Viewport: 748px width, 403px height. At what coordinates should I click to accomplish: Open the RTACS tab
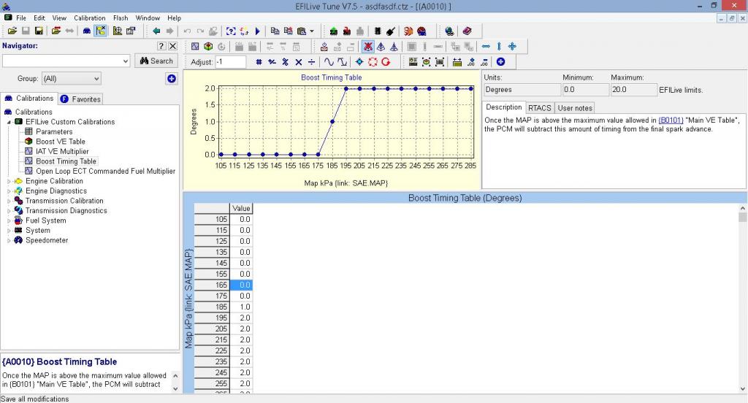point(540,108)
